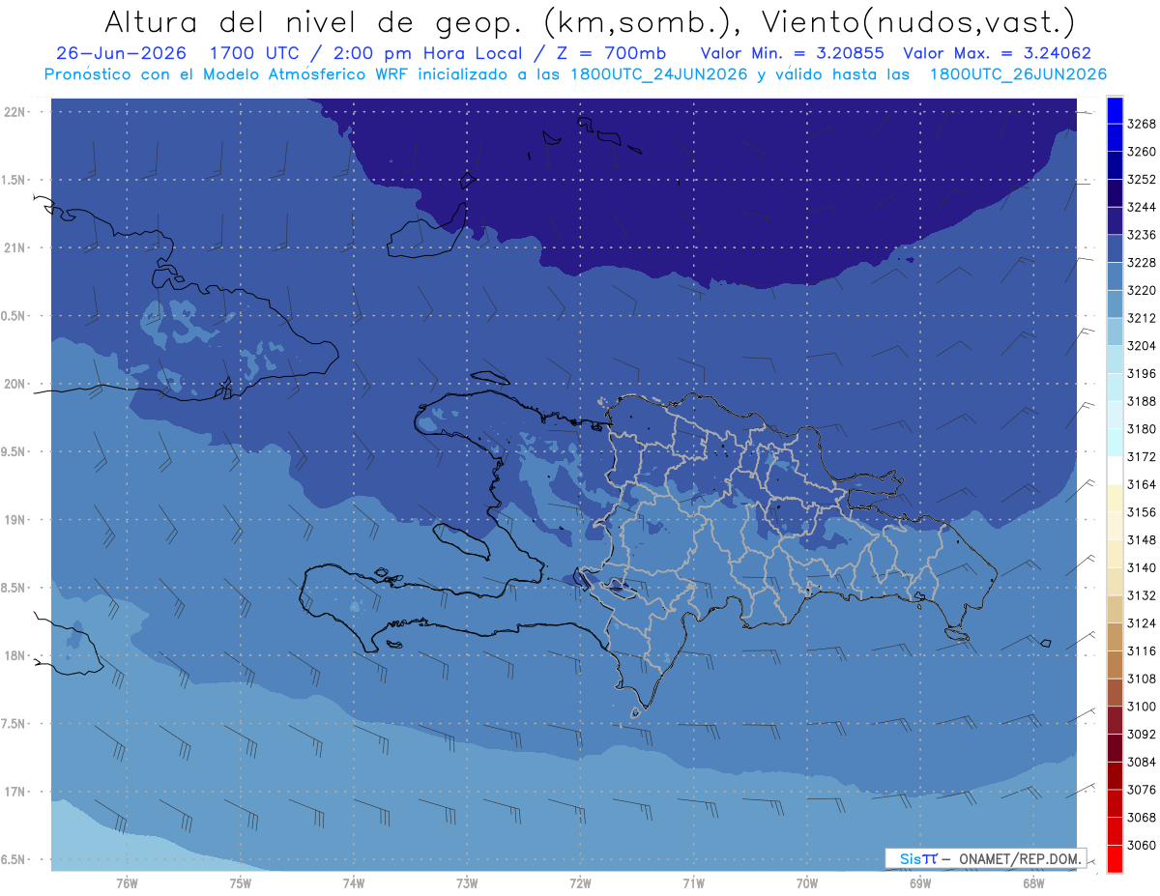Image resolution: width=1160 pixels, height=896 pixels.
Task: Click the '3260' colorbar value
Action: tap(1142, 152)
